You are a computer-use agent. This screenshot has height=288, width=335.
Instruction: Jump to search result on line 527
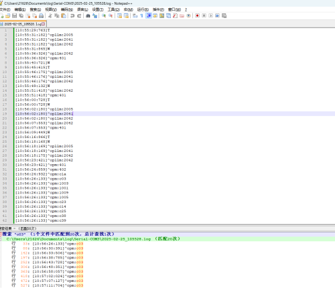tap(48, 285)
